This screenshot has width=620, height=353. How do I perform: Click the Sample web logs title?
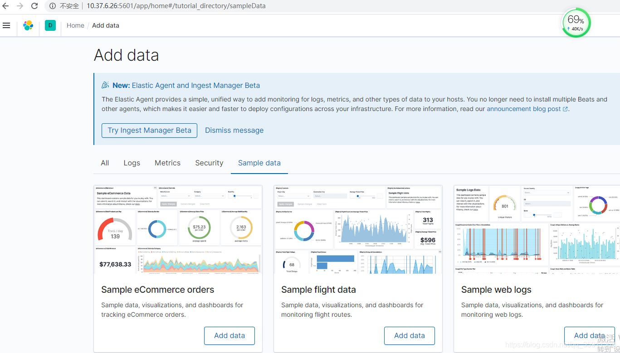click(x=496, y=290)
